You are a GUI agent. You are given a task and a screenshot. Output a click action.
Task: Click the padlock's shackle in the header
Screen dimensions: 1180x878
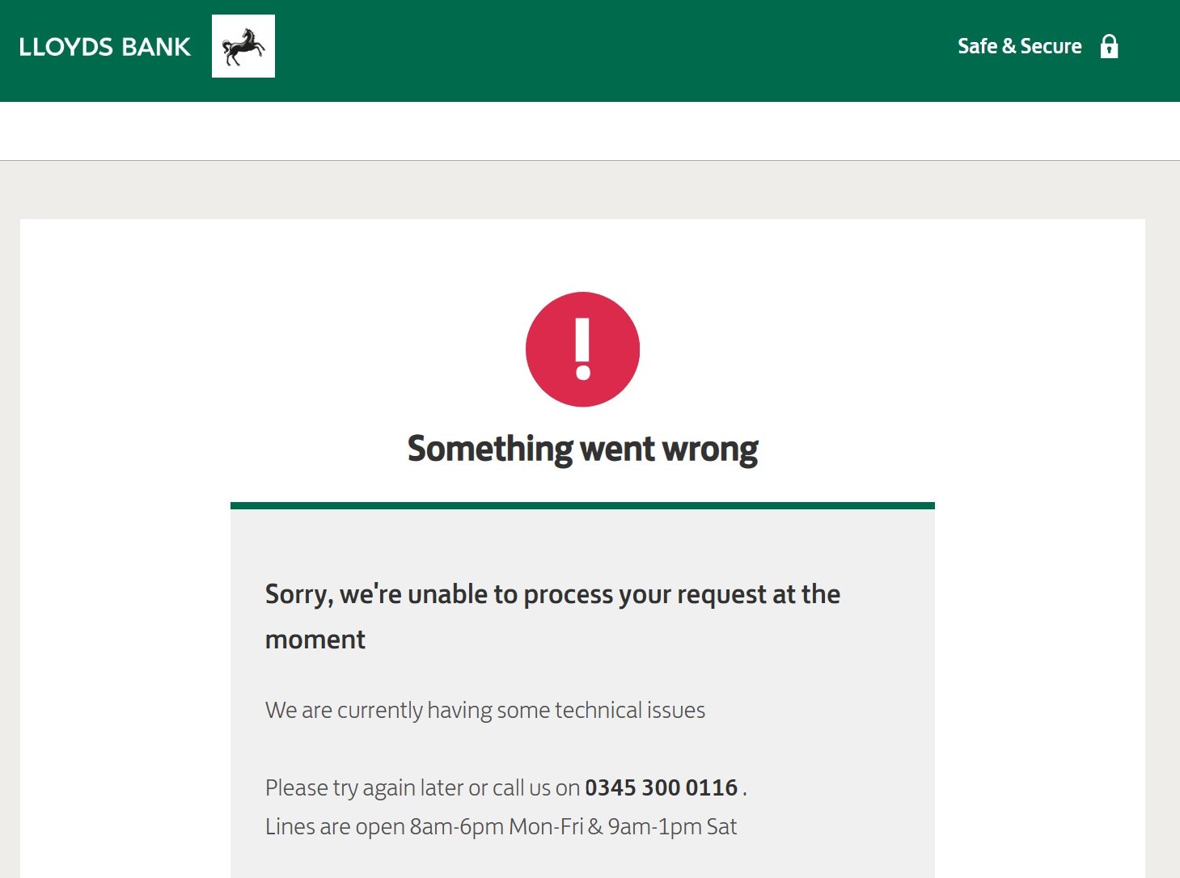click(1110, 39)
